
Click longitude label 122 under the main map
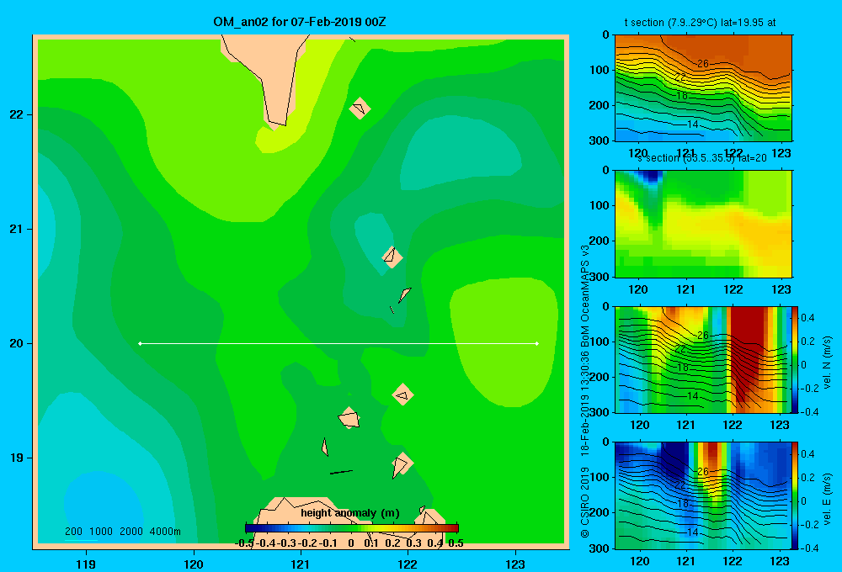[408, 564]
